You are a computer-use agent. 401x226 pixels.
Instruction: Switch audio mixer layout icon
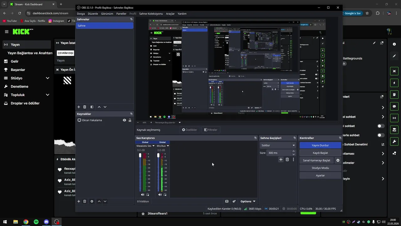coord(227,201)
